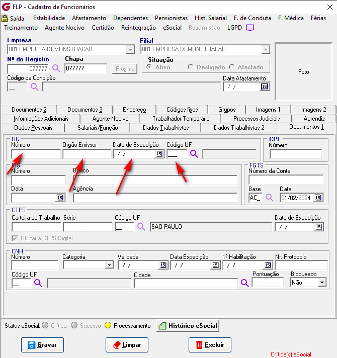Viewport: 337px width, 358px height.
Task: Expand the CNH Categoria dropdown
Action: (x=109, y=265)
